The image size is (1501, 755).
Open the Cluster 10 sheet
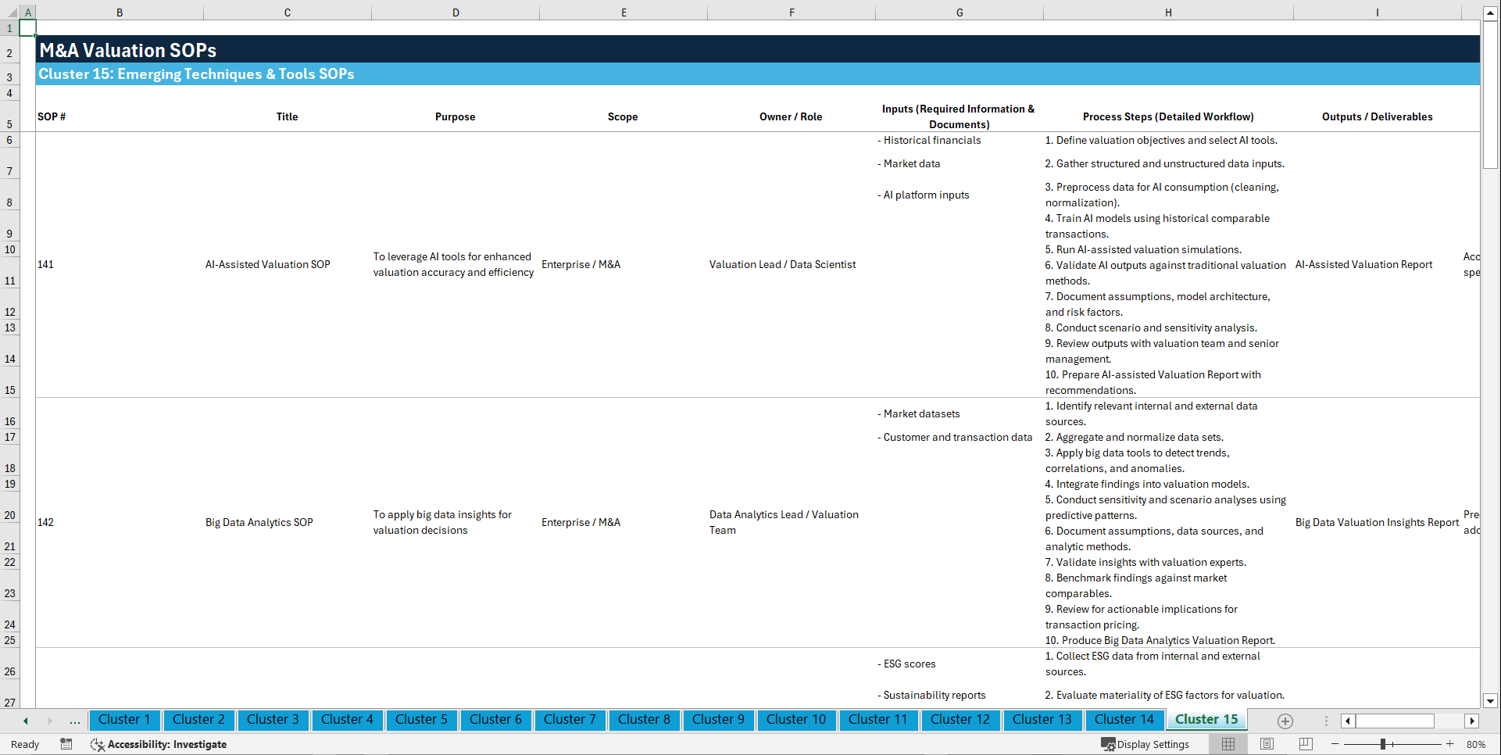pyautogui.click(x=796, y=720)
